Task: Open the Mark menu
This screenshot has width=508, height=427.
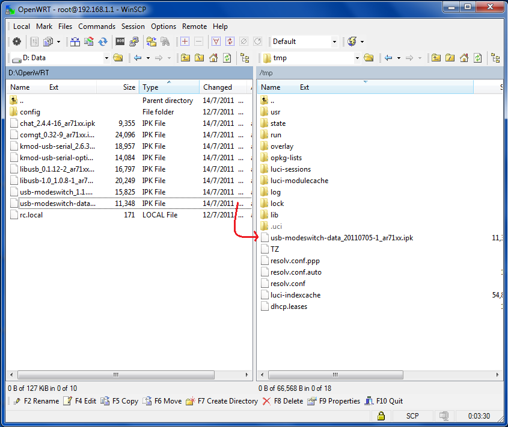Action: (44, 26)
